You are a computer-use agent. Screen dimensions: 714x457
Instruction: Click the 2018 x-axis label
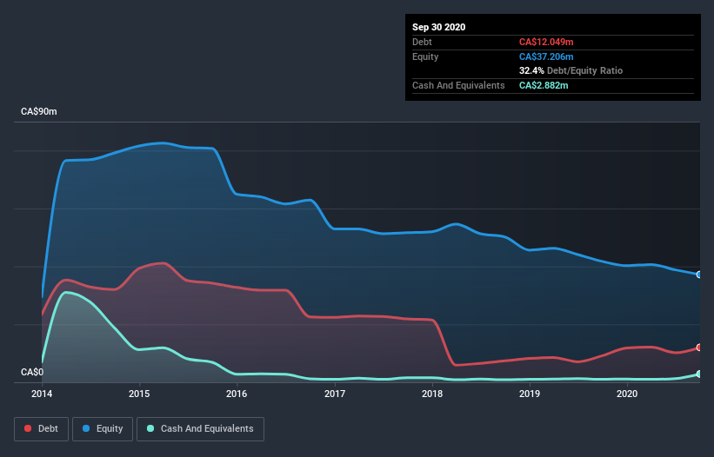click(432, 394)
